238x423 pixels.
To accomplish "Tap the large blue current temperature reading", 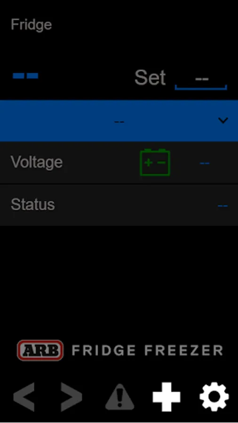I will [x=25, y=76].
